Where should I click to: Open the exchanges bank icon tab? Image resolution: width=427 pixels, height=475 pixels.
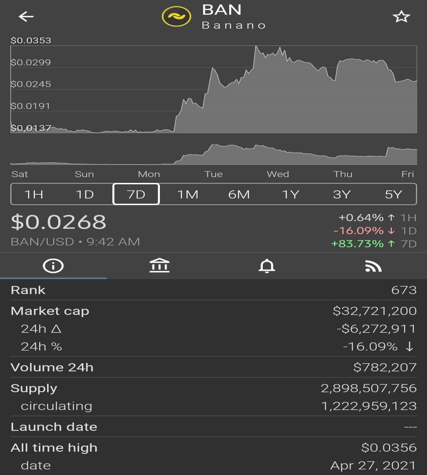pos(159,266)
